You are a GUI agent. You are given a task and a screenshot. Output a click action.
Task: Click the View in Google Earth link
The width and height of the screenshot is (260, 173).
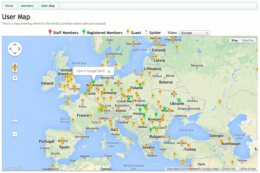pos(91,71)
